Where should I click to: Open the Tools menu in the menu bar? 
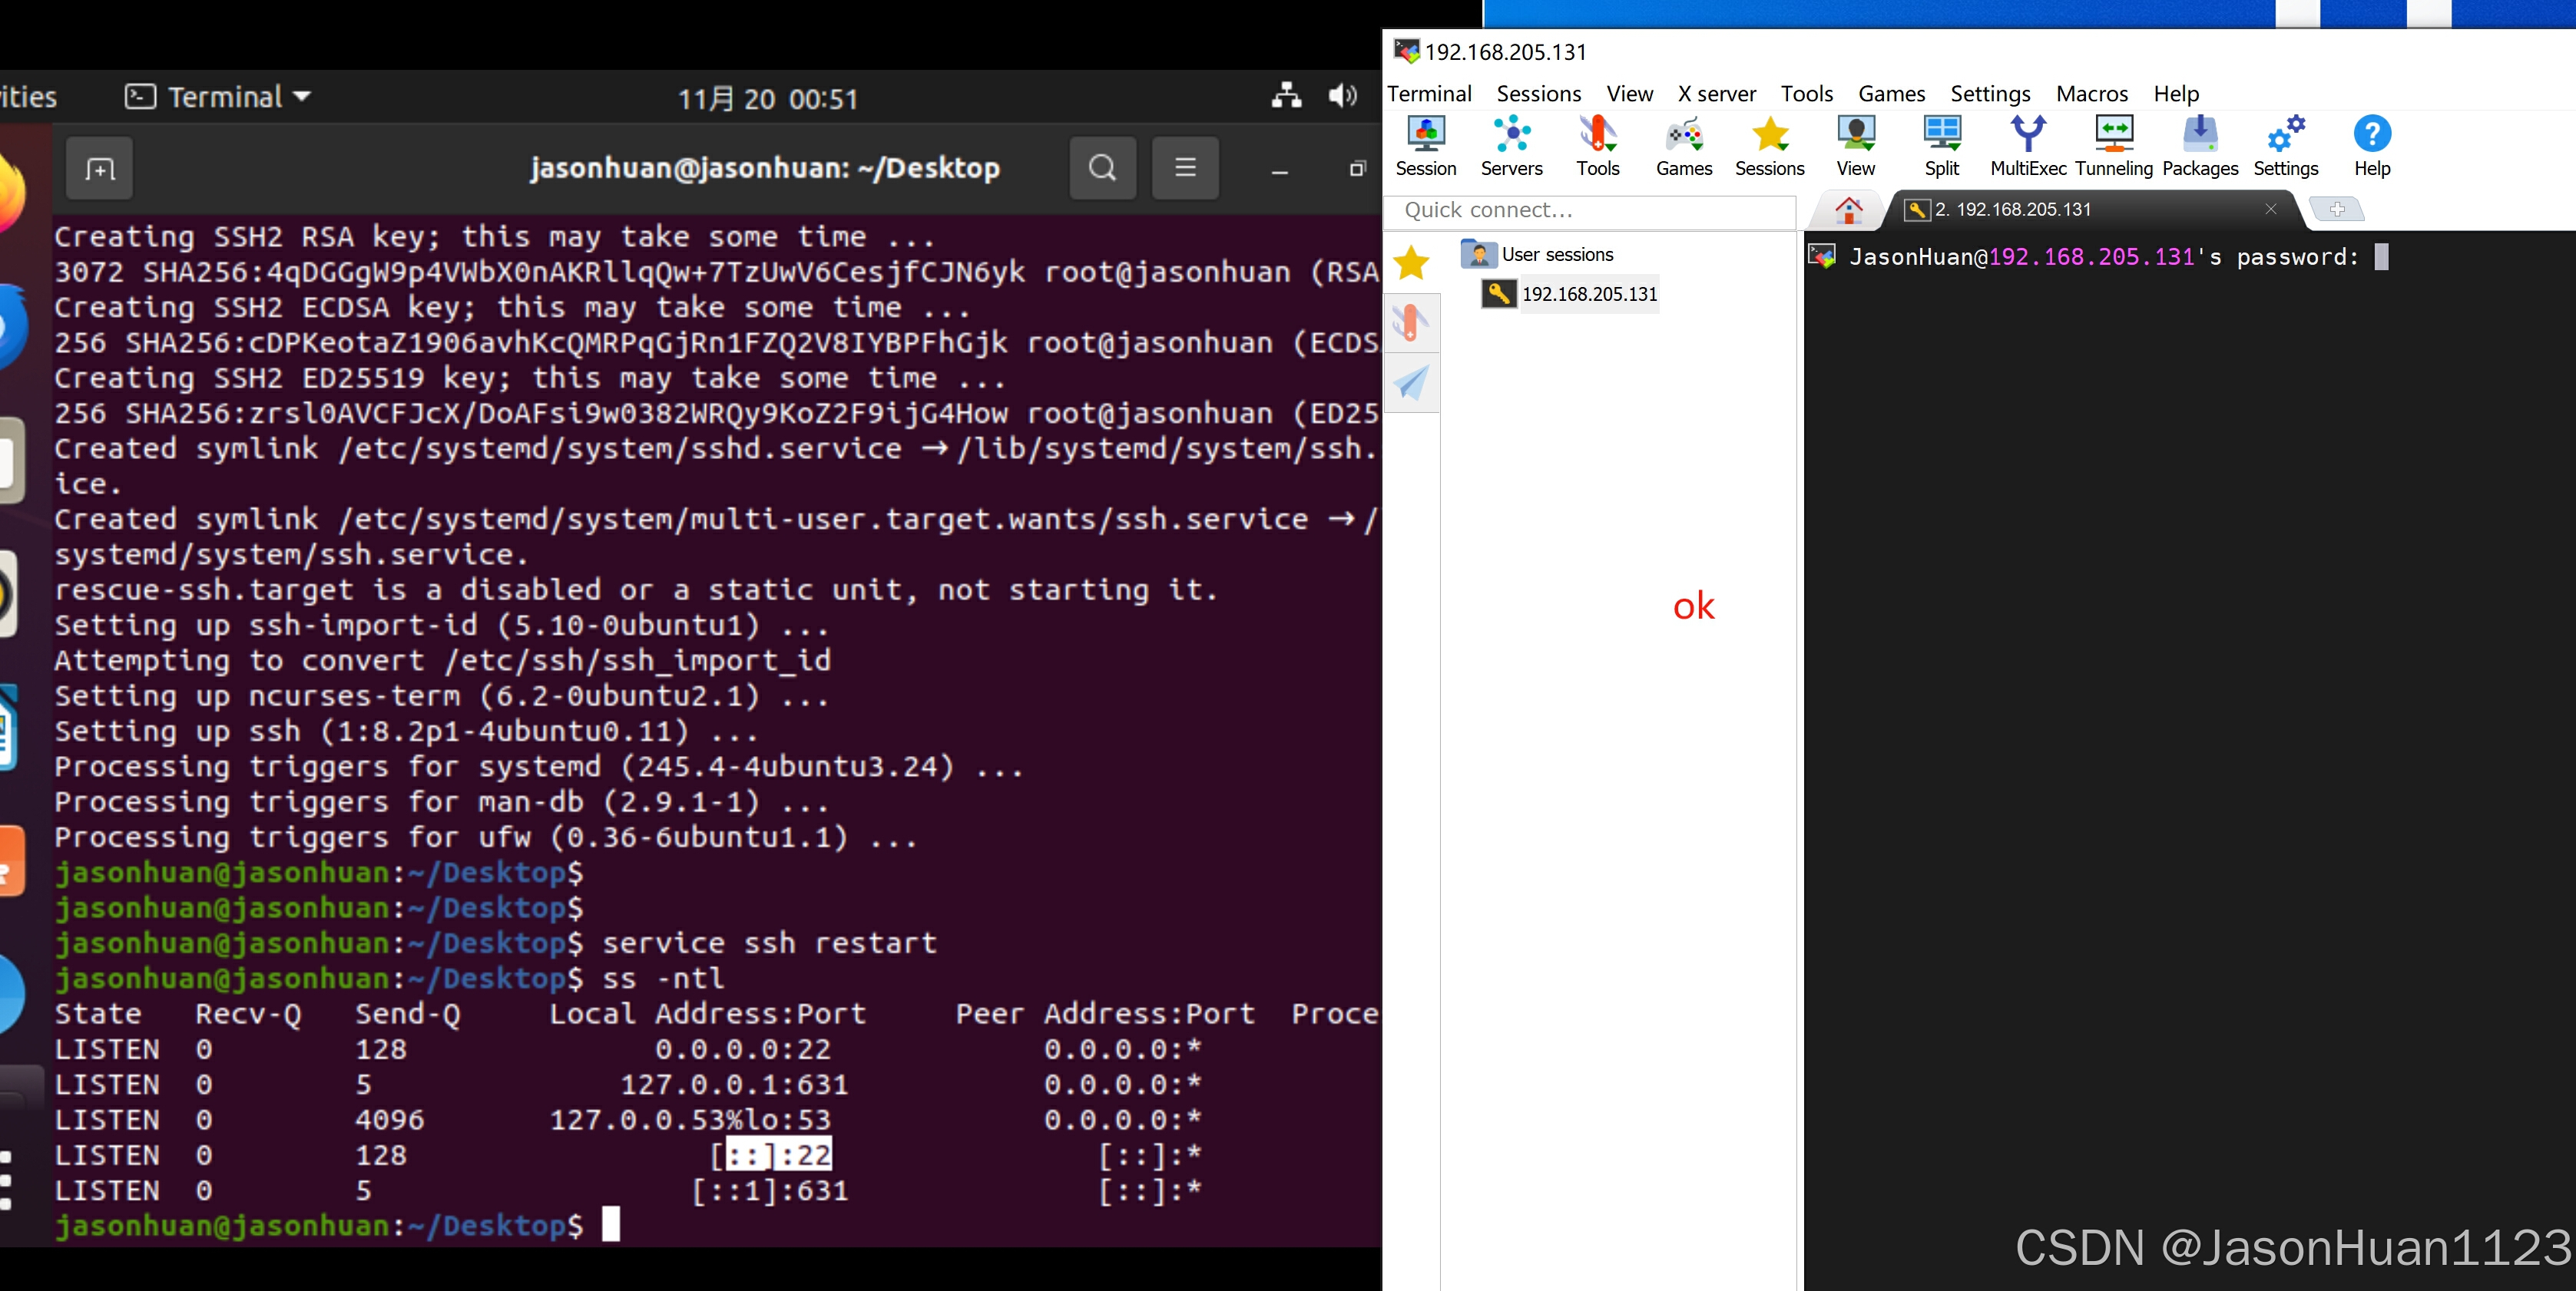click(x=1806, y=94)
